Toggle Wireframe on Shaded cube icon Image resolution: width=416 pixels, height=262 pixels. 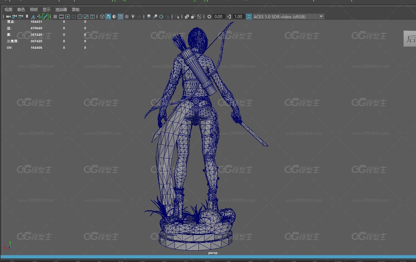tap(121, 17)
